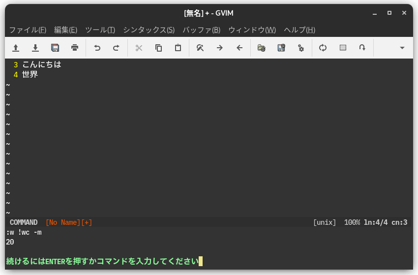Maximize the GVIM window
This screenshot has width=418, height=275.
[389, 13]
